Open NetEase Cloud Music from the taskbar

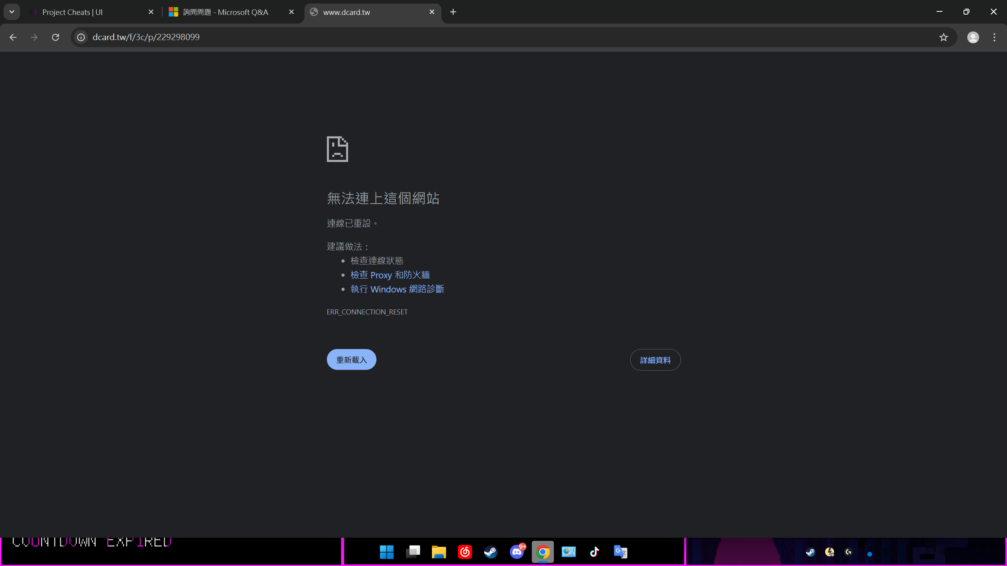465,551
